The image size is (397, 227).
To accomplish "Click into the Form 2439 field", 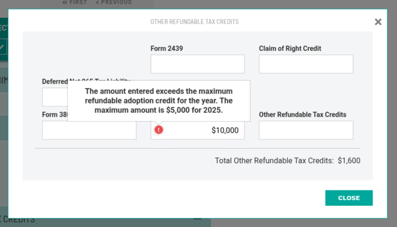I will [x=197, y=64].
